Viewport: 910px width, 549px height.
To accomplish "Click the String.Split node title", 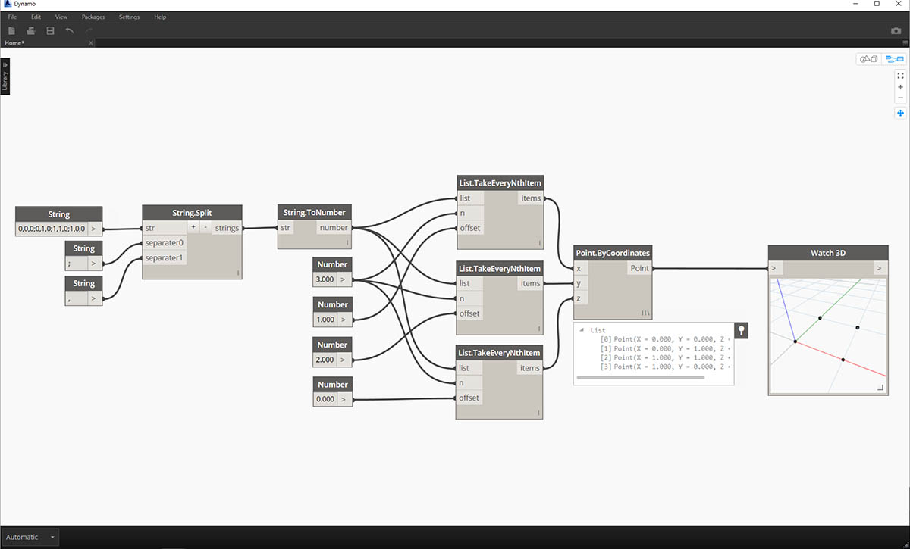I will (x=193, y=213).
